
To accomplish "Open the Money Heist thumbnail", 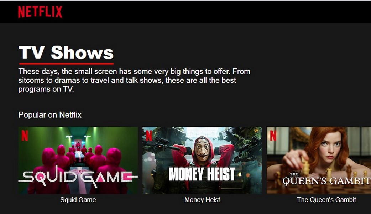I will coord(202,160).
